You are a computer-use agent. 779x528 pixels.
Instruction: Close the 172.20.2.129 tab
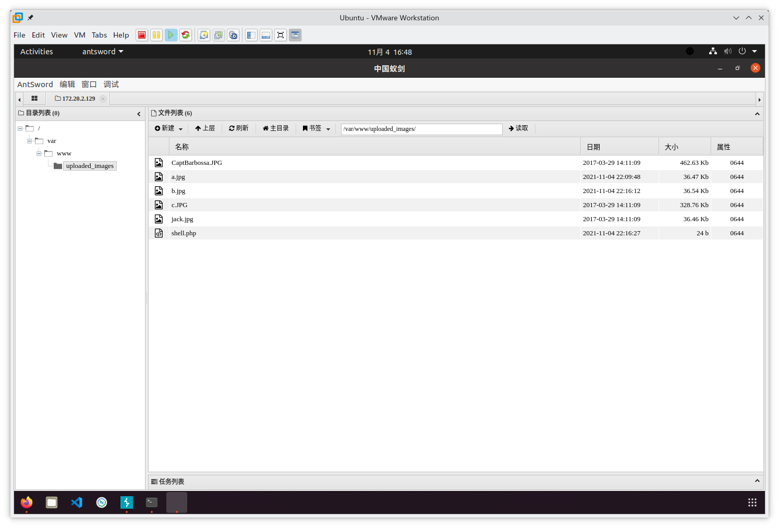tap(103, 99)
